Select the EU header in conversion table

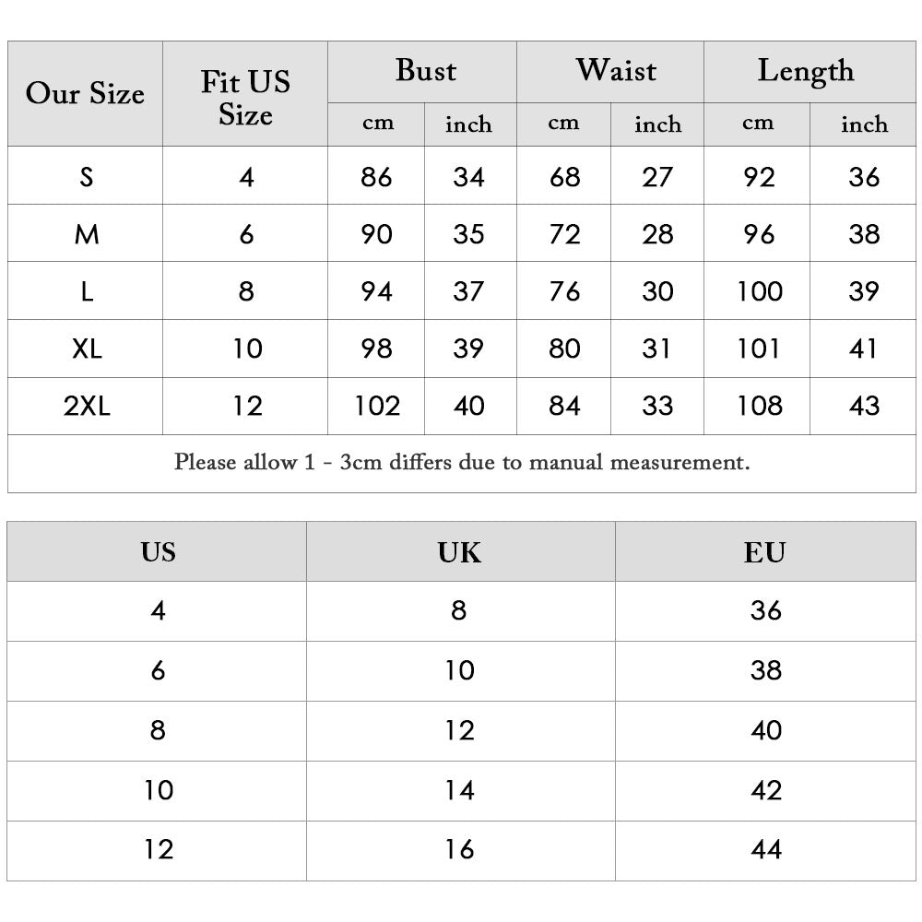pyautogui.click(x=765, y=552)
